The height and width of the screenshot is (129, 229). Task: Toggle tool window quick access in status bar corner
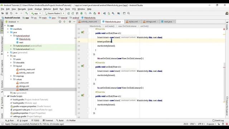3,124
